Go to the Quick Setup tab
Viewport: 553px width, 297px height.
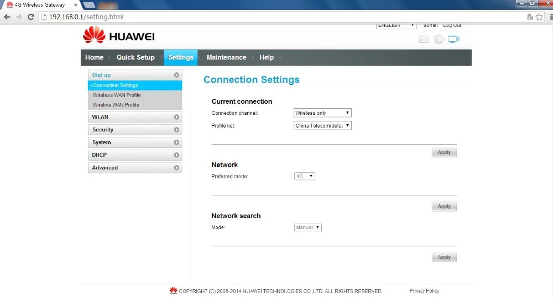pyautogui.click(x=135, y=57)
